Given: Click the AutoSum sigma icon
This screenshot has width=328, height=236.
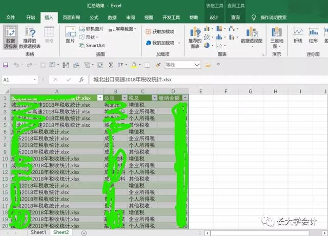Looking at the screenshot, I should pos(111,65).
